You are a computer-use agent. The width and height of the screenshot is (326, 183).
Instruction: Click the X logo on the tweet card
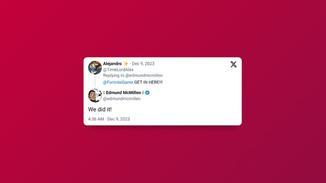tap(234, 64)
